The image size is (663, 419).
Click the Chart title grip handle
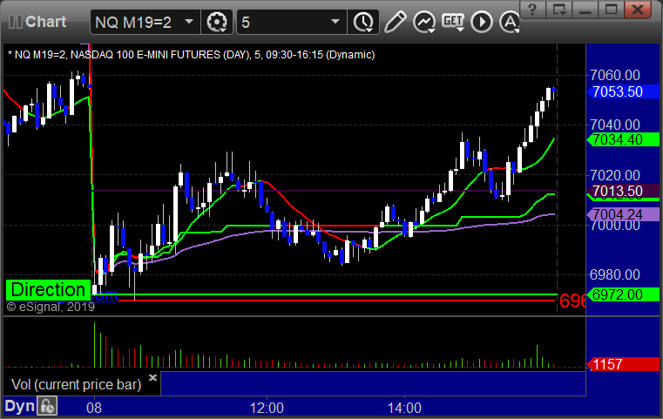pos(13,22)
